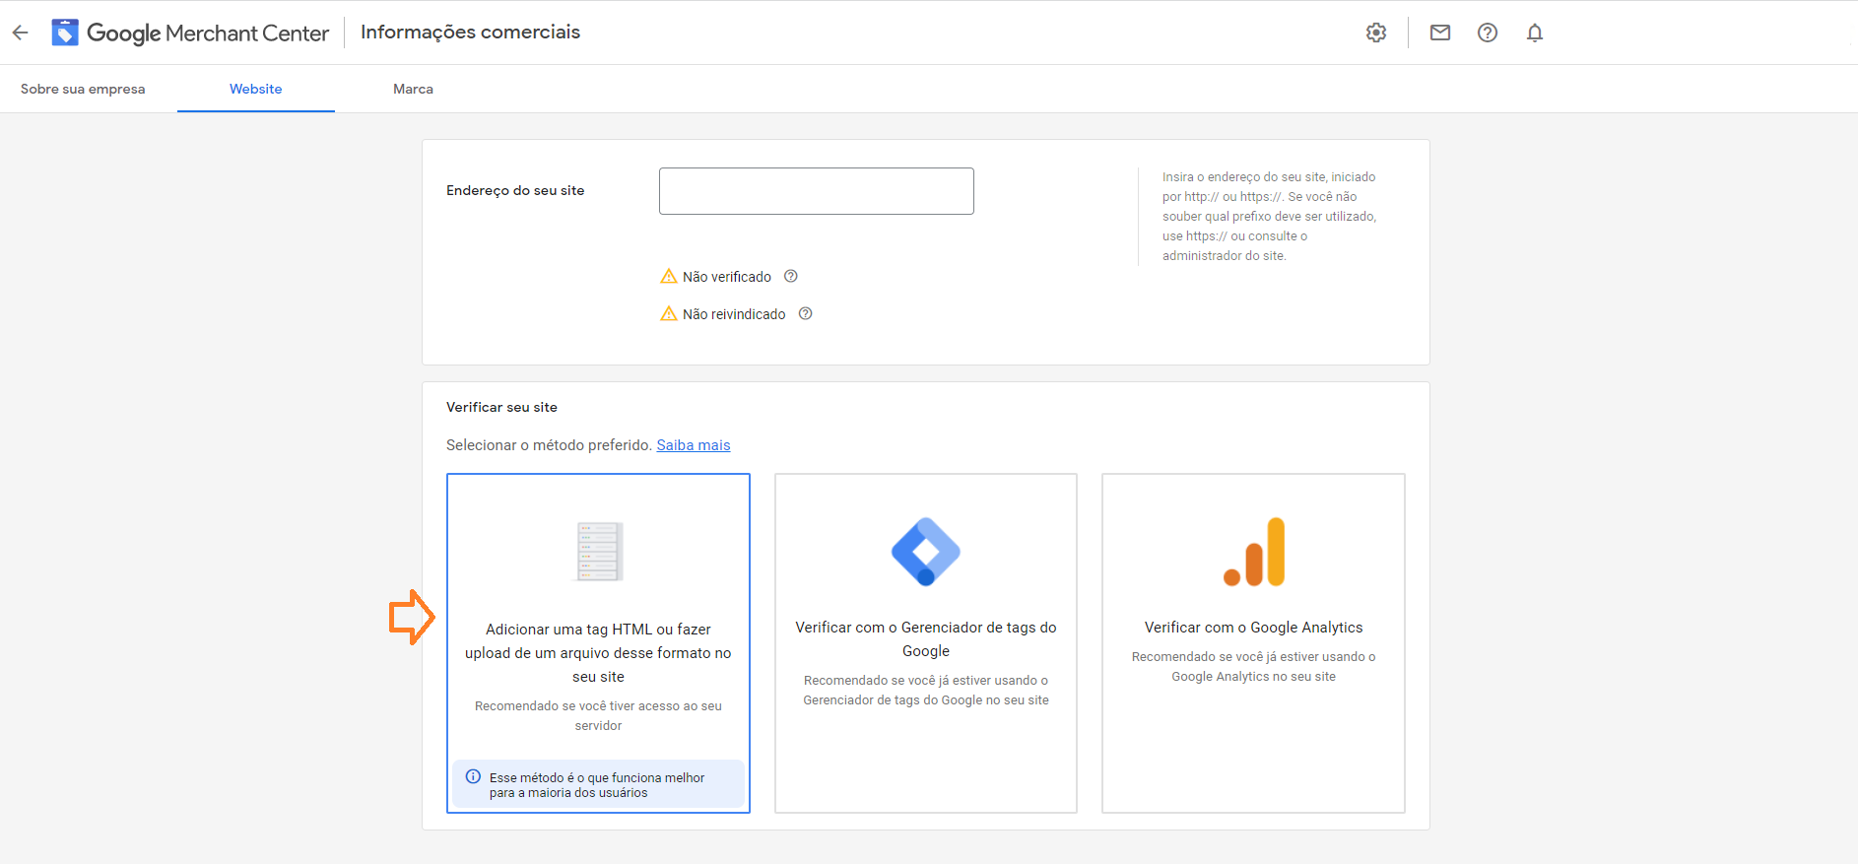Click the Não verificado status text
This screenshot has width=1858, height=864.
click(x=727, y=277)
